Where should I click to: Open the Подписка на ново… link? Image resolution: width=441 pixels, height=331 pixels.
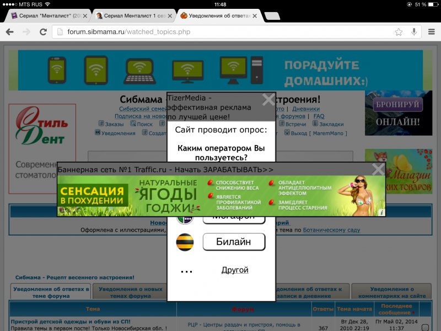[x=141, y=116]
